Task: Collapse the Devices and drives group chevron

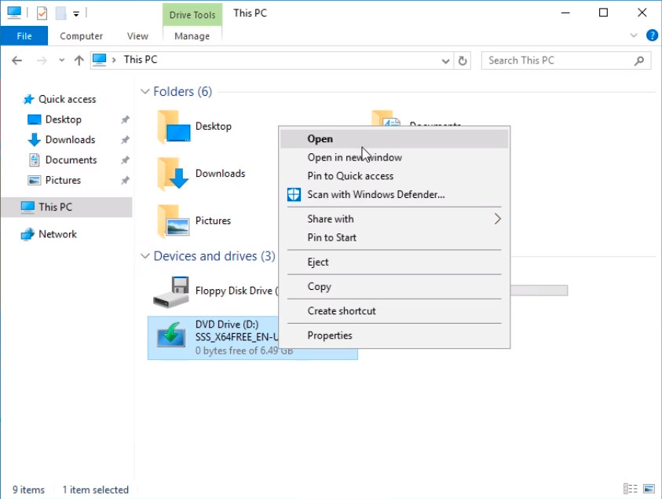Action: point(144,256)
